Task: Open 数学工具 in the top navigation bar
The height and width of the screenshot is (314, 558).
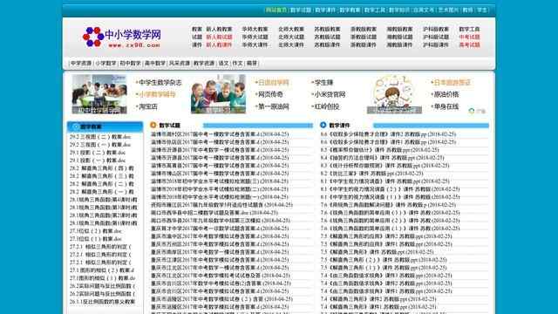Action: pyautogui.click(x=374, y=10)
